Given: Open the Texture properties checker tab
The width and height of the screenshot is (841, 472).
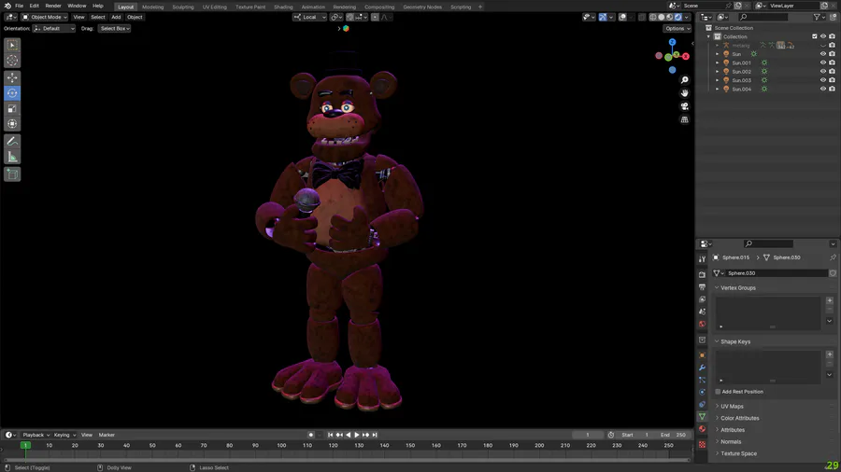Looking at the screenshot, I should point(702,445).
